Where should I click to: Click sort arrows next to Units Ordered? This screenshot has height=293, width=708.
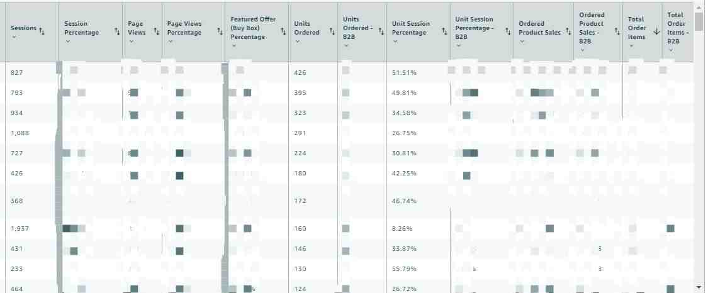(332, 31)
